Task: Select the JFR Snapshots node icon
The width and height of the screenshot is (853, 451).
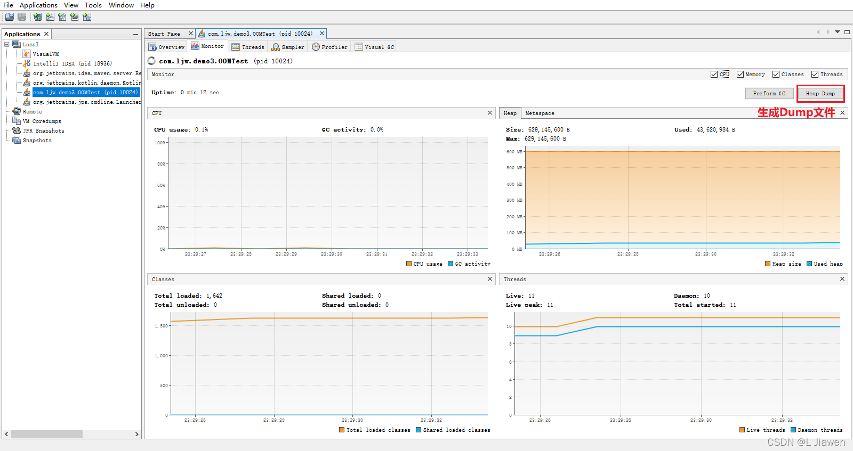Action: pyautogui.click(x=17, y=130)
